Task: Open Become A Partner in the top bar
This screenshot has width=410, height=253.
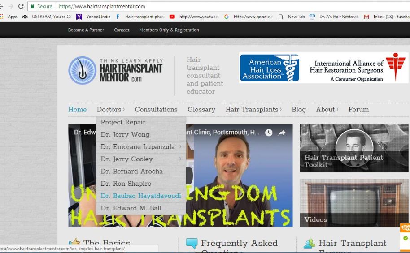Action: coord(86,30)
